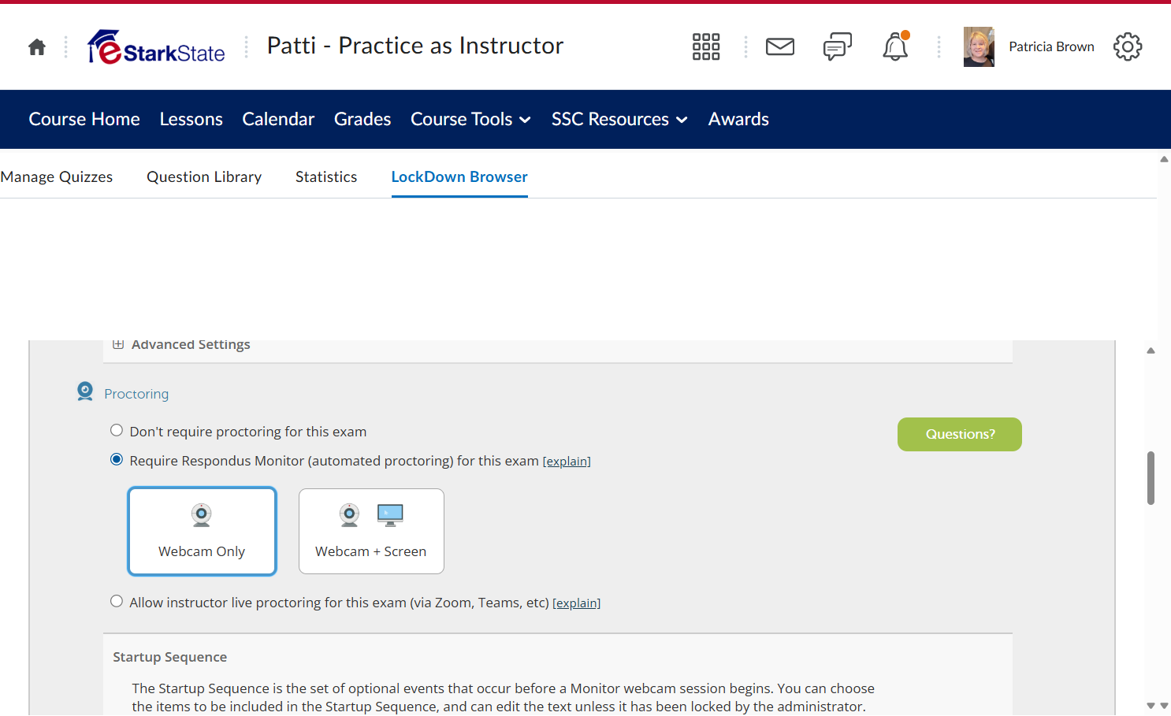Go to the home icon
The height and width of the screenshot is (716, 1171).
point(37,47)
